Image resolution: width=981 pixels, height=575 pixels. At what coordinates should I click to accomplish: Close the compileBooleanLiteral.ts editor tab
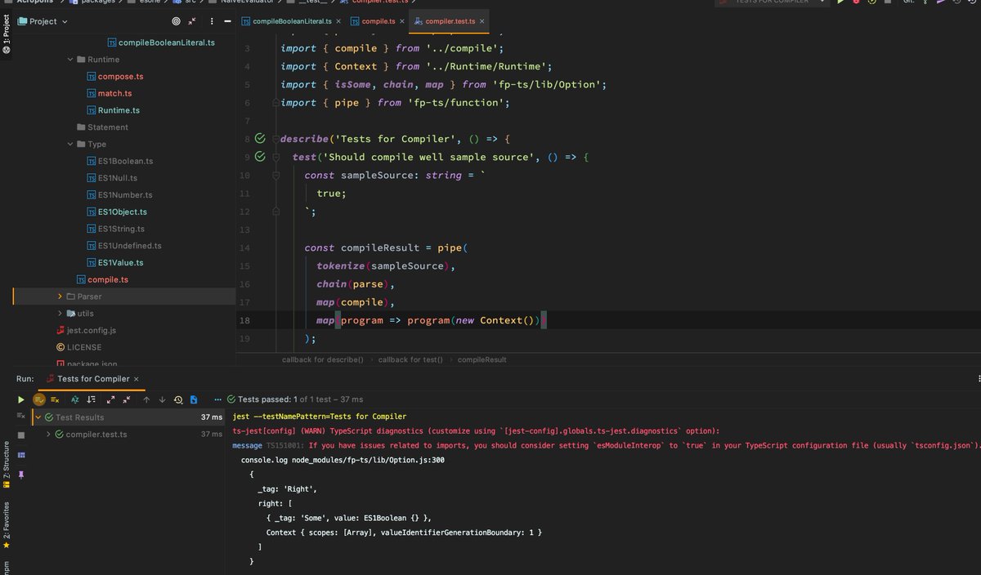point(338,21)
